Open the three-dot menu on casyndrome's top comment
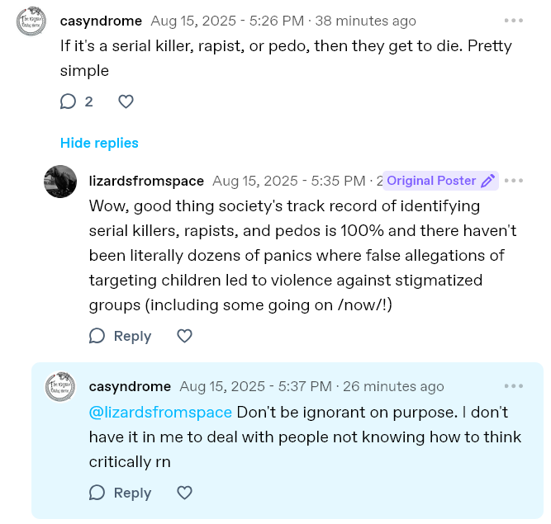 point(514,21)
